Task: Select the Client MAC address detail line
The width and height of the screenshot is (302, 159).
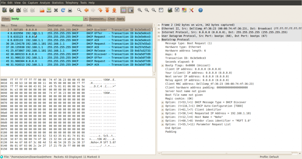Action: [x=209, y=84]
